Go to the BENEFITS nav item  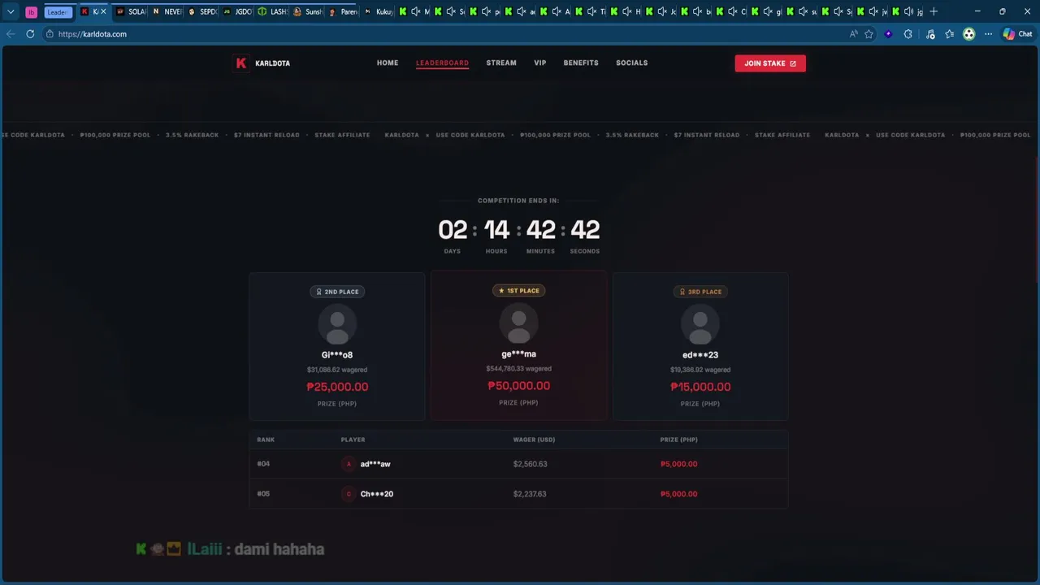point(581,63)
